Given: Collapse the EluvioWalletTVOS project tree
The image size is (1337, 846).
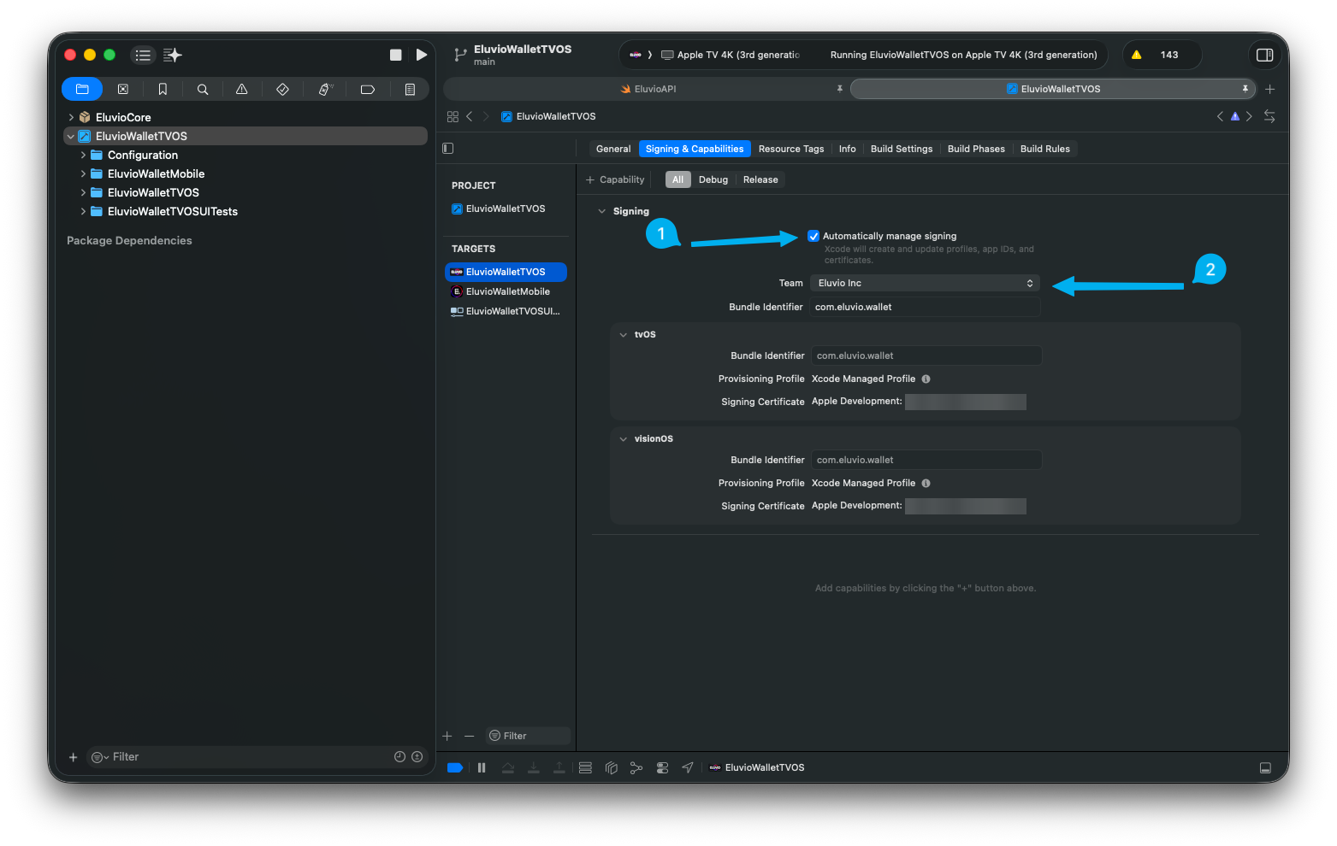Looking at the screenshot, I should click(x=71, y=136).
